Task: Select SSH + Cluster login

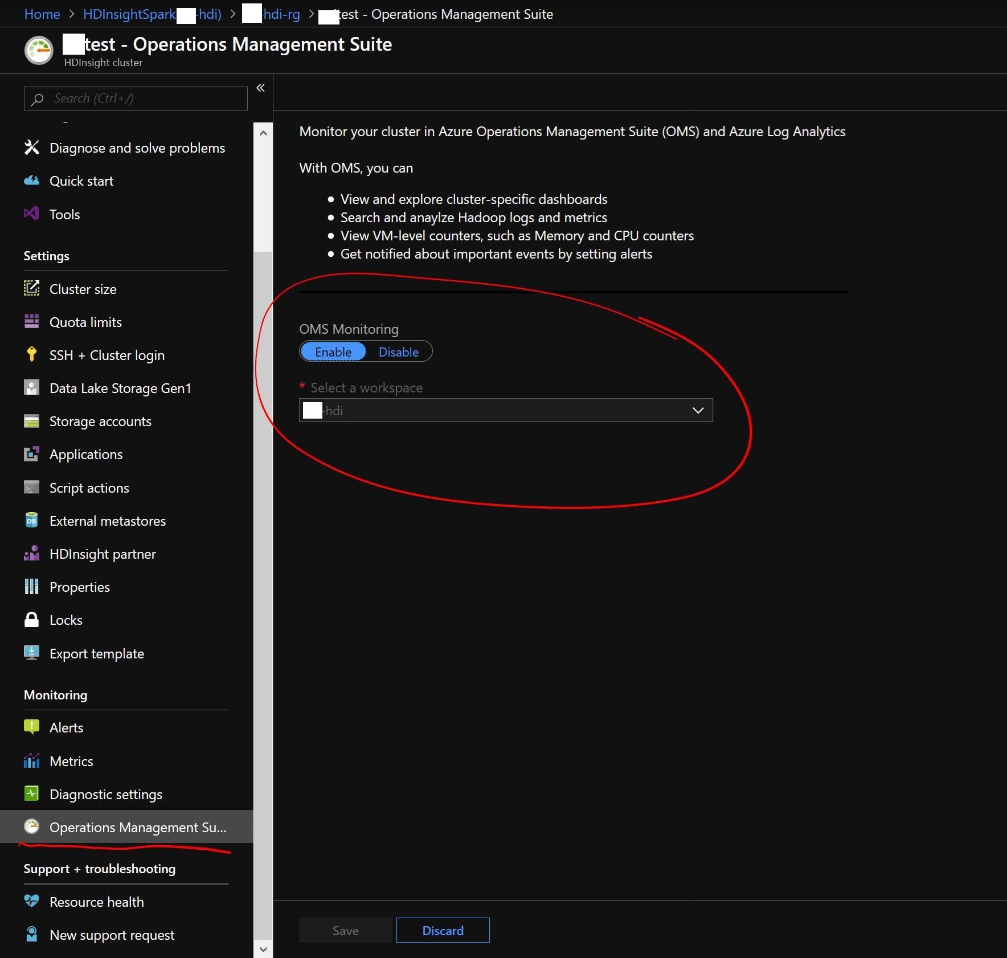Action: pyautogui.click(x=106, y=355)
